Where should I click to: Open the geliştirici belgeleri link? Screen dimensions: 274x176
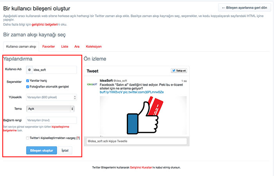pyautogui.click(x=45, y=24)
